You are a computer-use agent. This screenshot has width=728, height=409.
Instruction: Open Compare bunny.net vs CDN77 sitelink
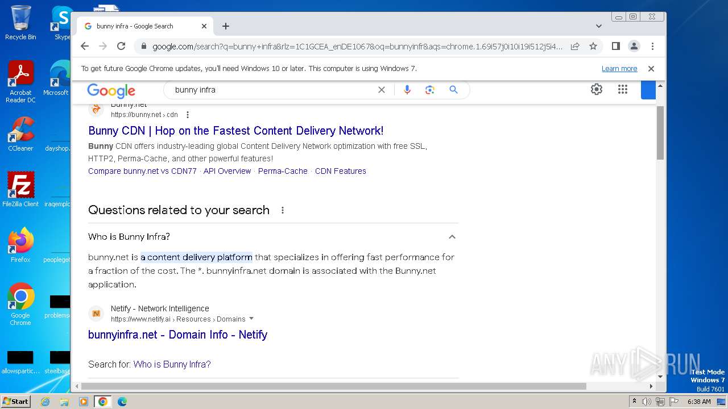(142, 171)
